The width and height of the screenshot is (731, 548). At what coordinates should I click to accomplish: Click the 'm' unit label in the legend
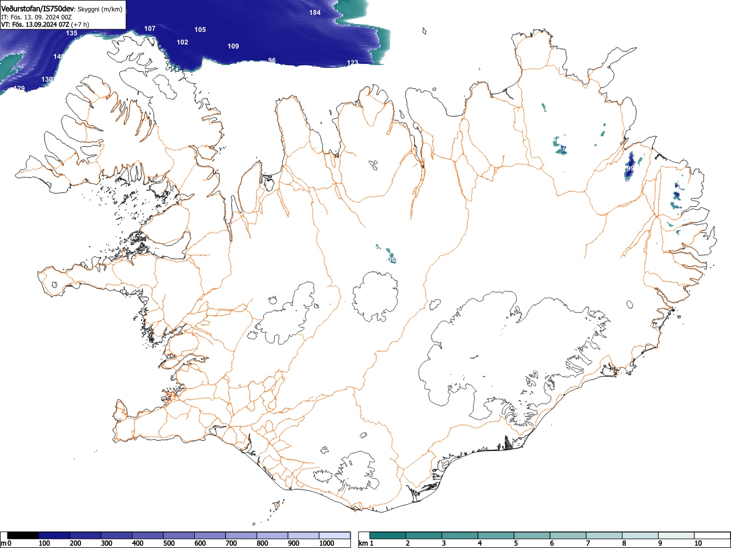(x=3, y=543)
